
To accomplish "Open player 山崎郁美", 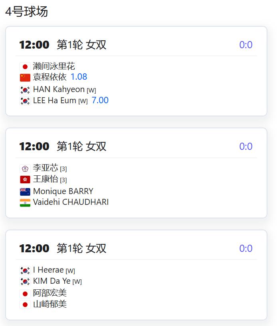I will click(x=50, y=304).
